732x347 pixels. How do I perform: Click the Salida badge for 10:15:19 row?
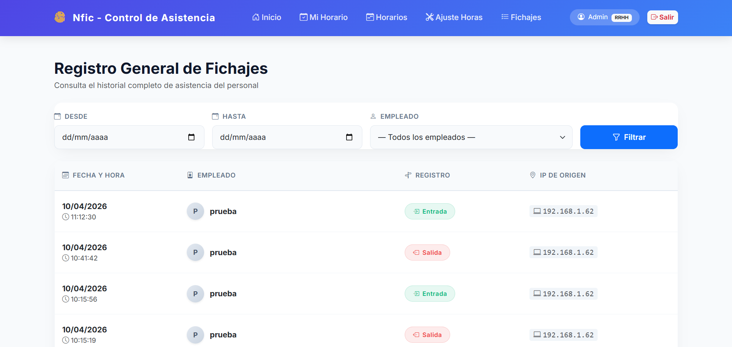427,335
